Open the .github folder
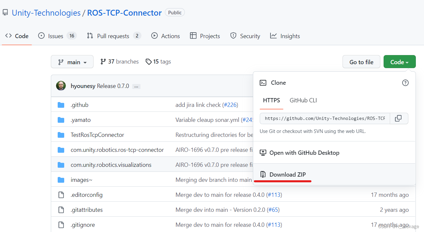Image resolution: width=424 pixels, height=232 pixels. tap(80, 105)
